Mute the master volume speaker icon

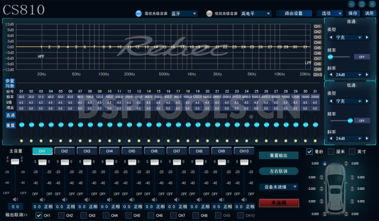(x=15, y=200)
